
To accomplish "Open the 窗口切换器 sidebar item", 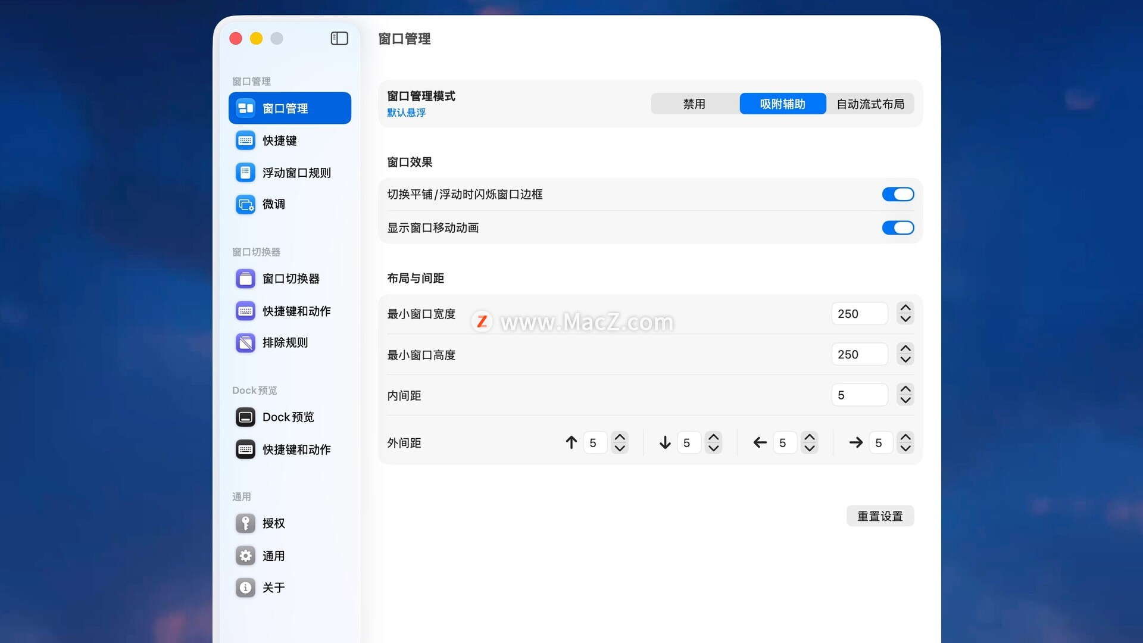I will (x=290, y=279).
